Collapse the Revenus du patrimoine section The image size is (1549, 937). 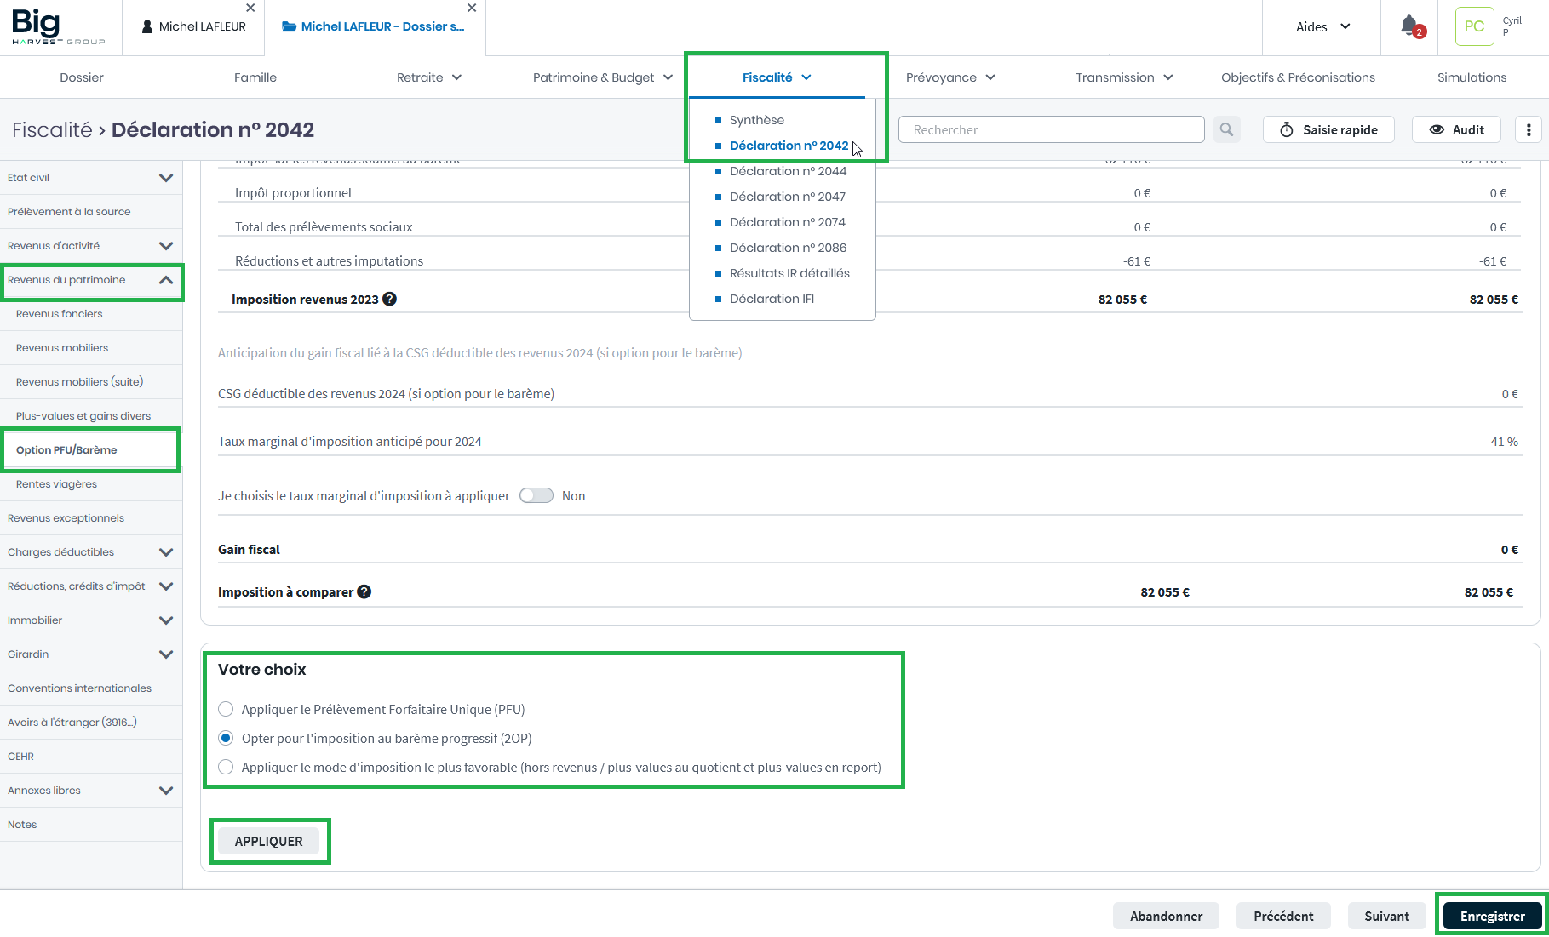coord(166,280)
